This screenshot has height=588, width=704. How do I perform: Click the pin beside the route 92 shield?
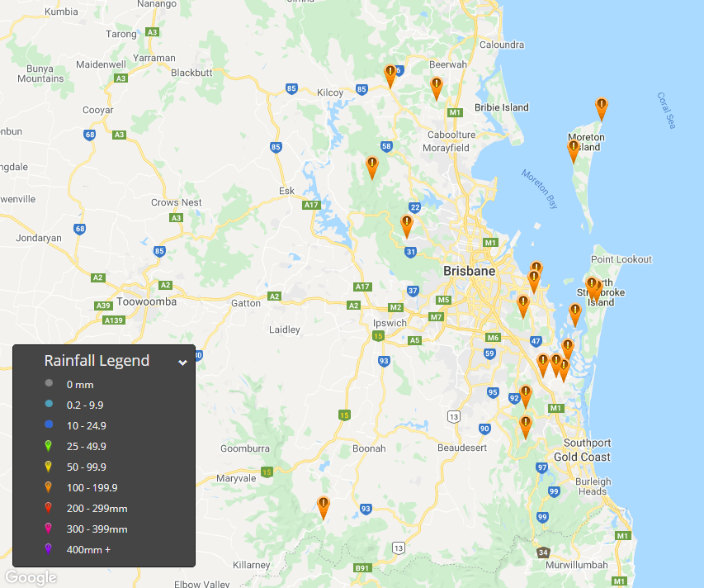click(526, 396)
